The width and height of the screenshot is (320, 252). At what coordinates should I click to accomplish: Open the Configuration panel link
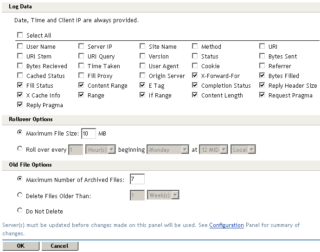click(226, 225)
